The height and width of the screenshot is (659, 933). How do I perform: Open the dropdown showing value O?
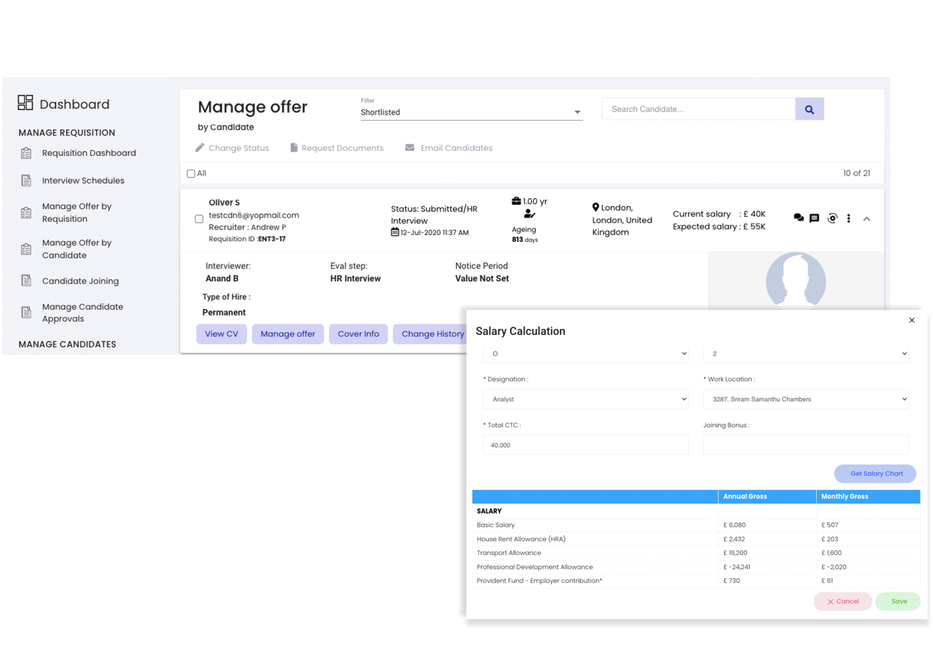(x=585, y=353)
